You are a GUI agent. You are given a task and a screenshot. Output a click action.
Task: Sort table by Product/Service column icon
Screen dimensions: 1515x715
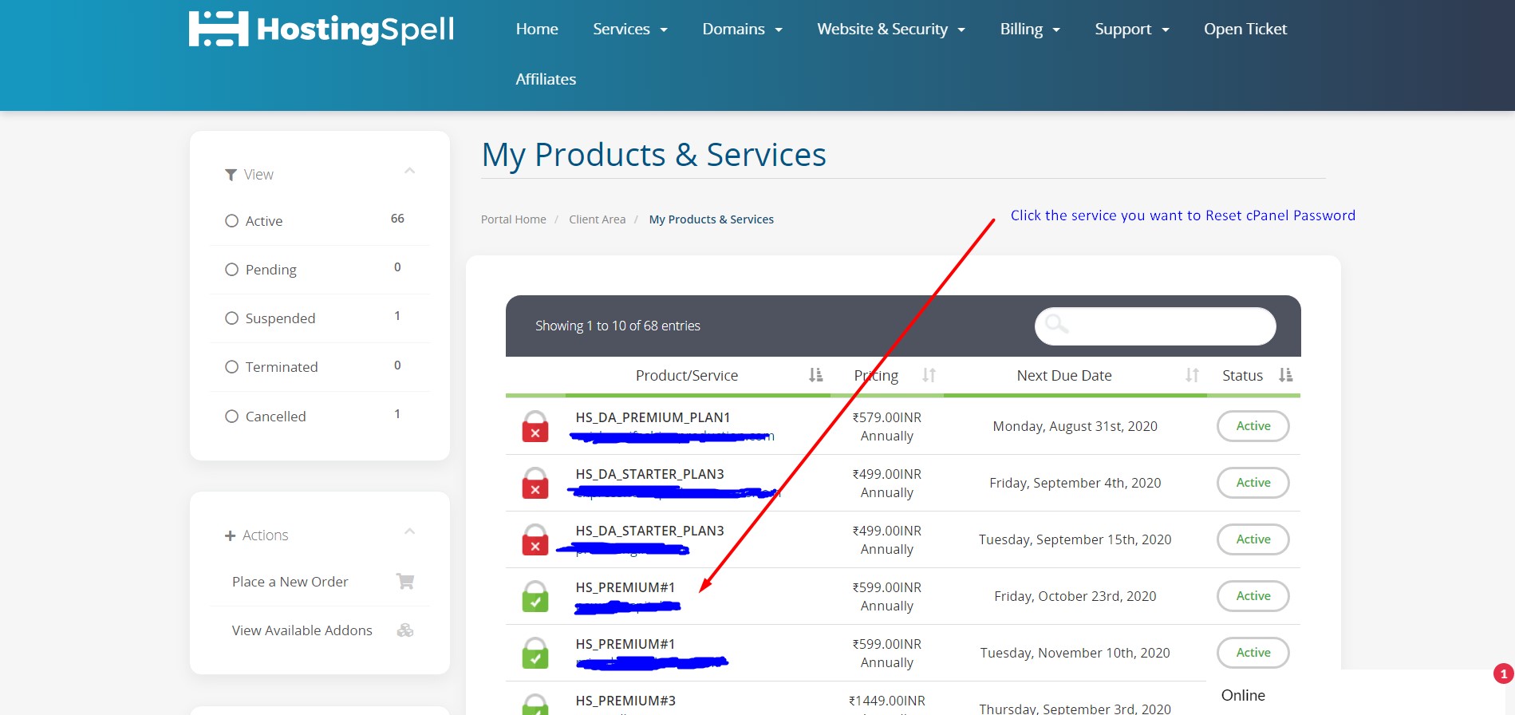(815, 375)
